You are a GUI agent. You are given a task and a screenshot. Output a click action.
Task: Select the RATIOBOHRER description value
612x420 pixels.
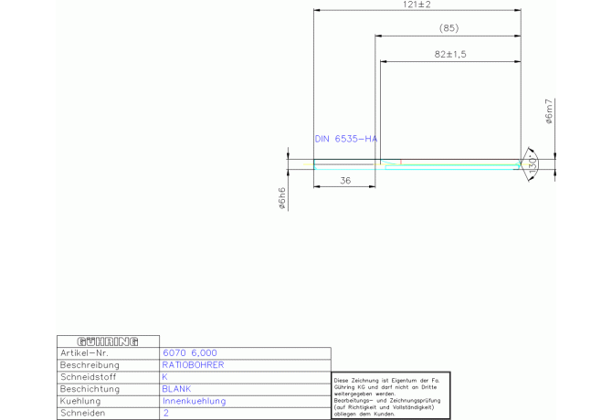193,364
